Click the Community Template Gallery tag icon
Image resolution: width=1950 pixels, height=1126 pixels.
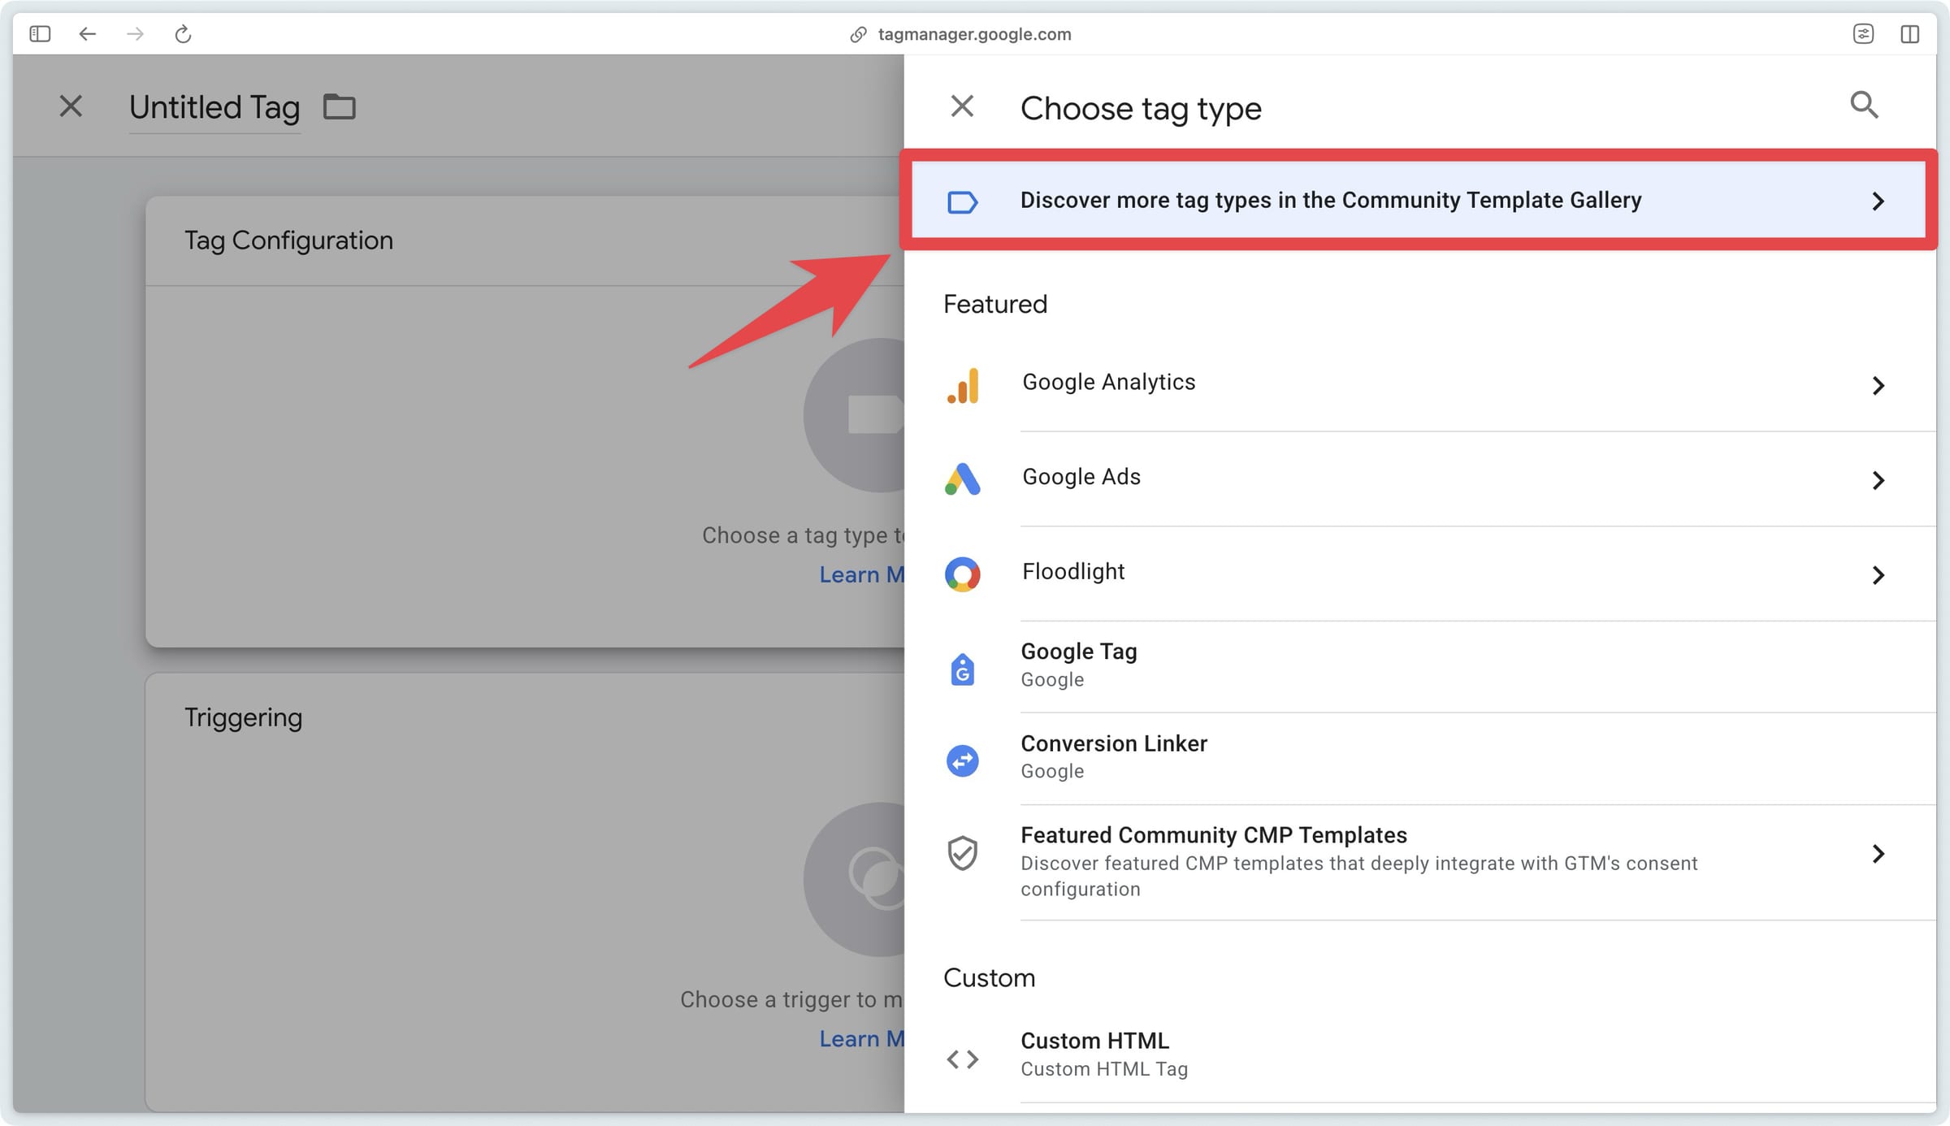coord(963,201)
